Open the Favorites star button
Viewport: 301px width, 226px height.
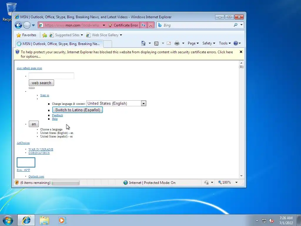[26, 35]
